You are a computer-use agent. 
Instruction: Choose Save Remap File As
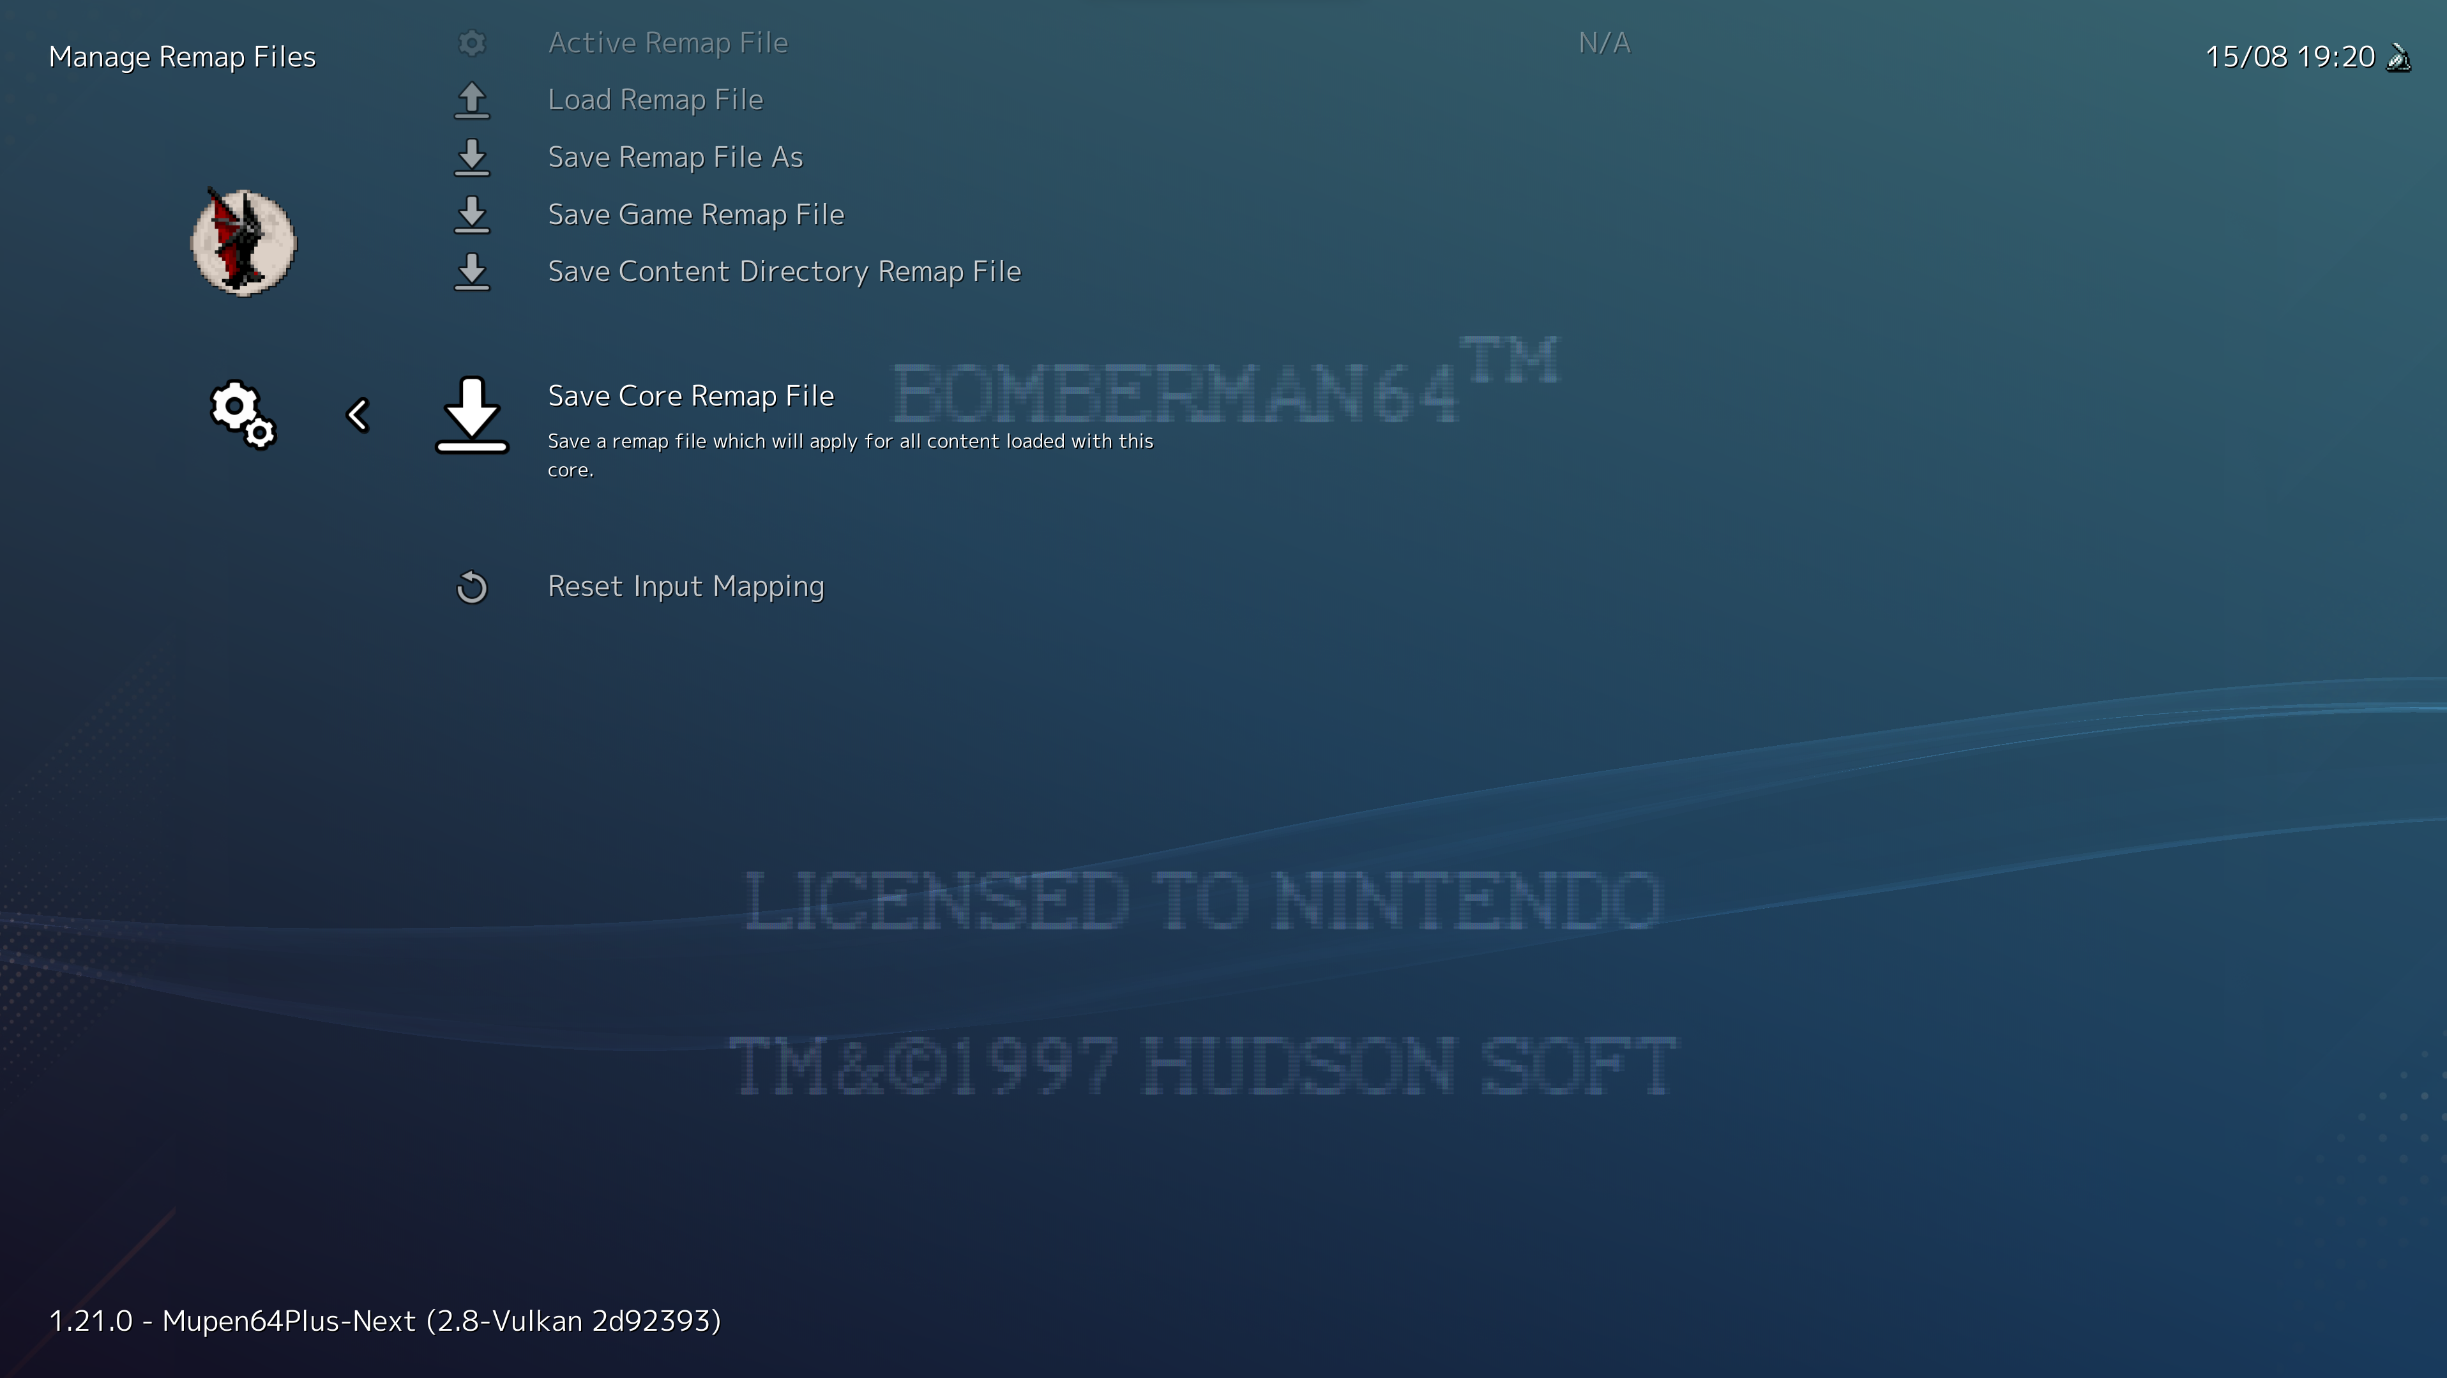pos(674,158)
